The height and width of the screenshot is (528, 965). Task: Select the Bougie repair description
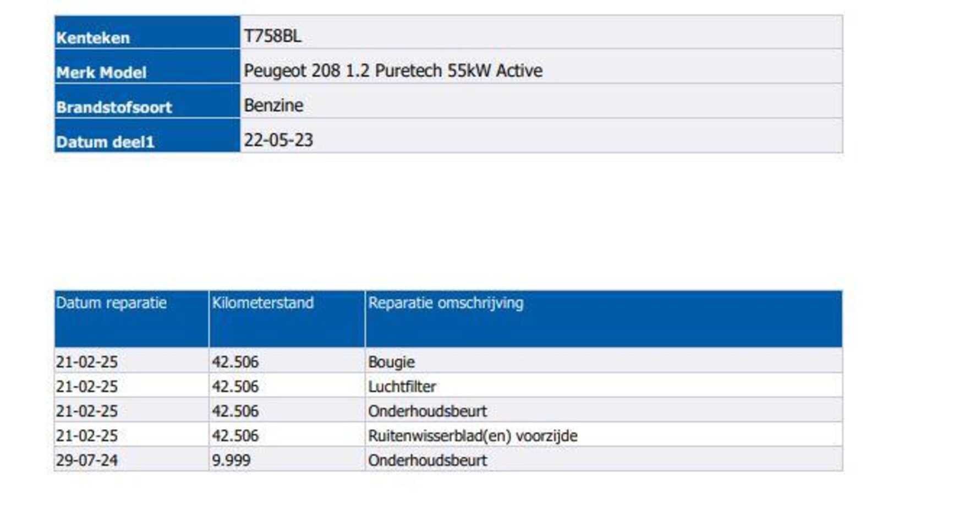pos(391,362)
